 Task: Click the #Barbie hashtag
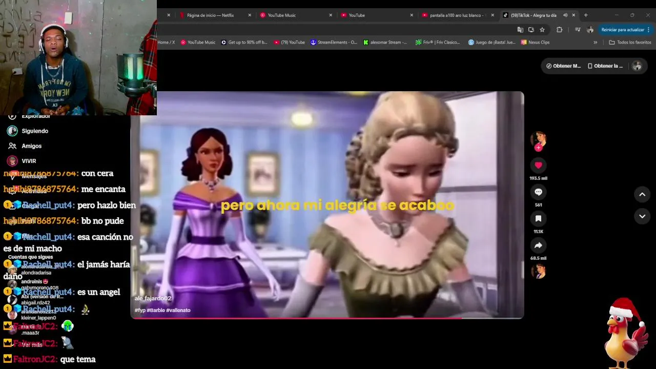coord(155,310)
